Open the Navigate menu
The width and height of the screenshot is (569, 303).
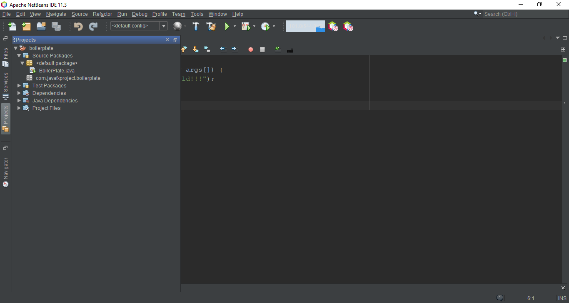point(56,14)
